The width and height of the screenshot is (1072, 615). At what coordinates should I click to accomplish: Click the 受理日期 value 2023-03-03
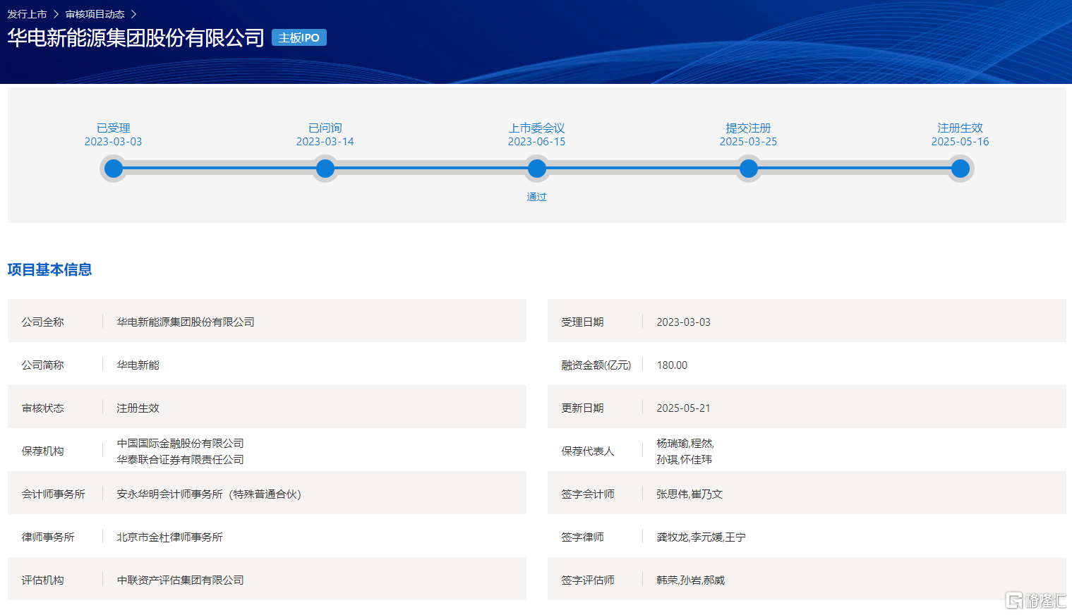(684, 322)
